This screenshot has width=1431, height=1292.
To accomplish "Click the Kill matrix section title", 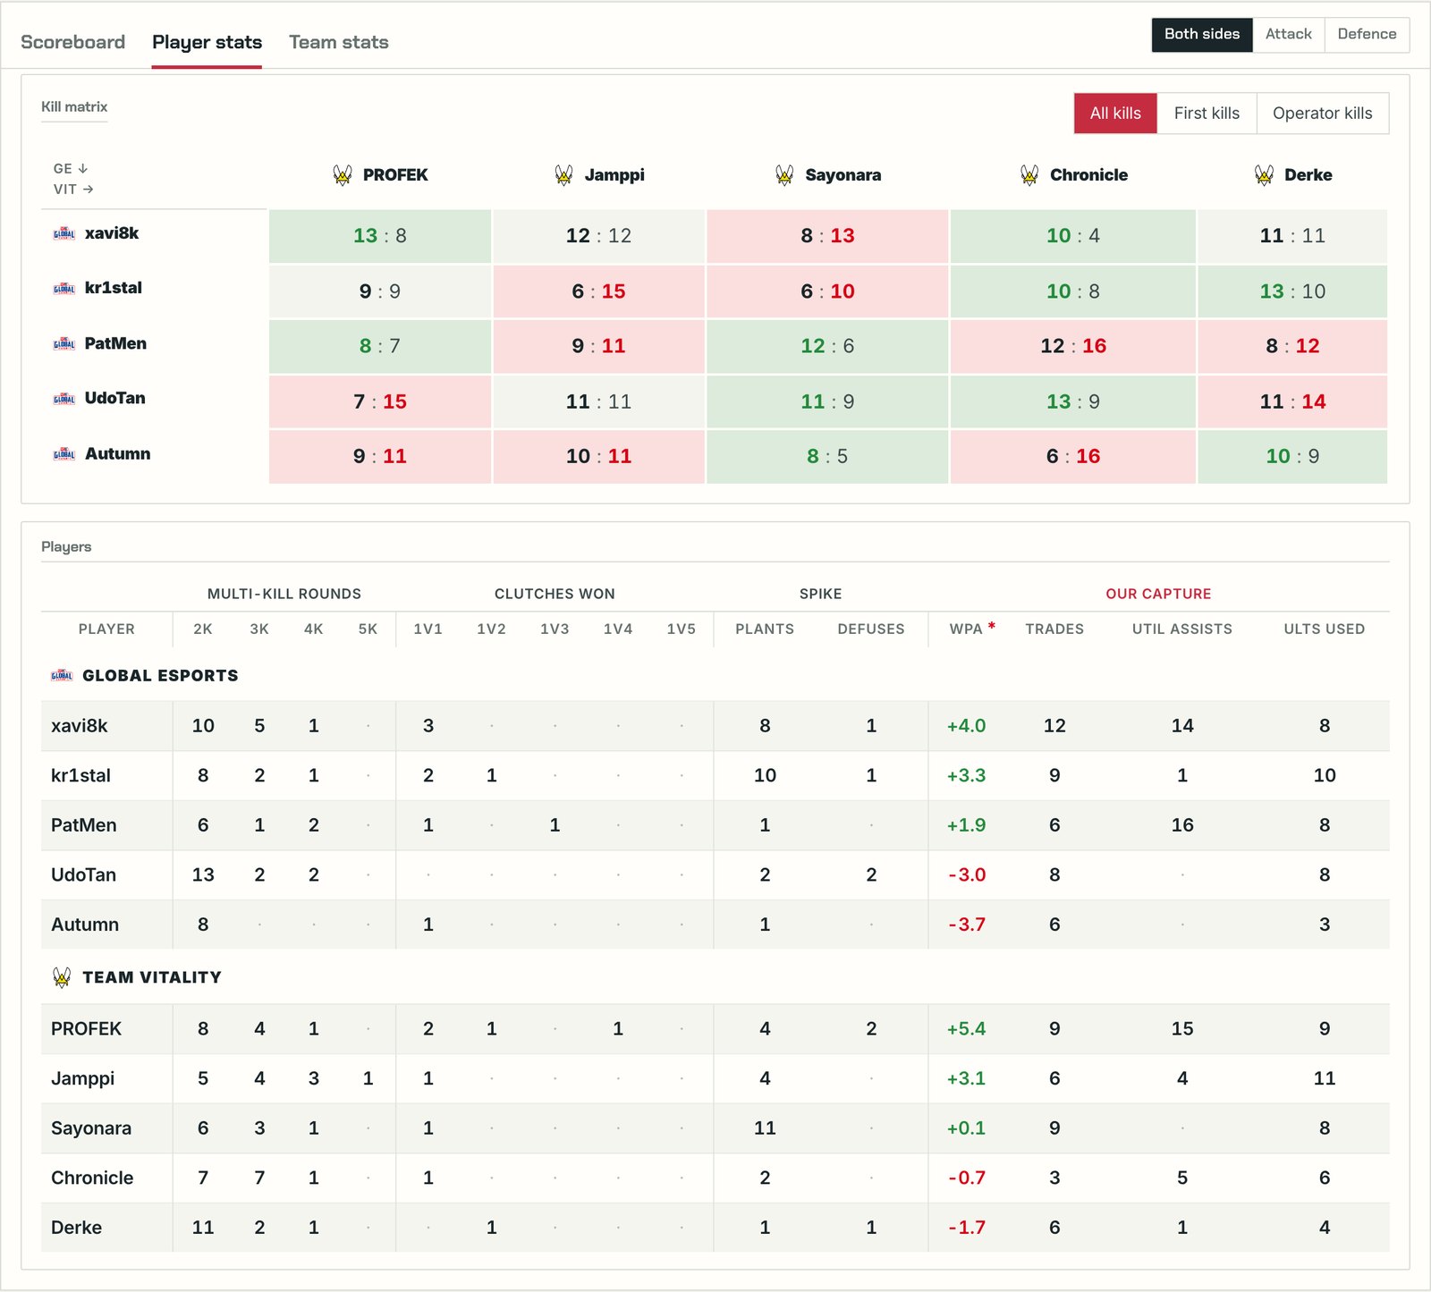I will click(x=74, y=106).
